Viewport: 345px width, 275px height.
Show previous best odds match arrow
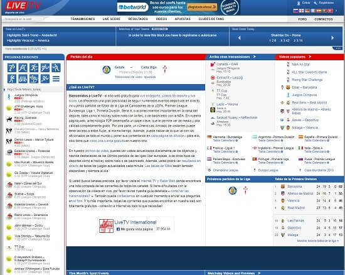point(239,38)
